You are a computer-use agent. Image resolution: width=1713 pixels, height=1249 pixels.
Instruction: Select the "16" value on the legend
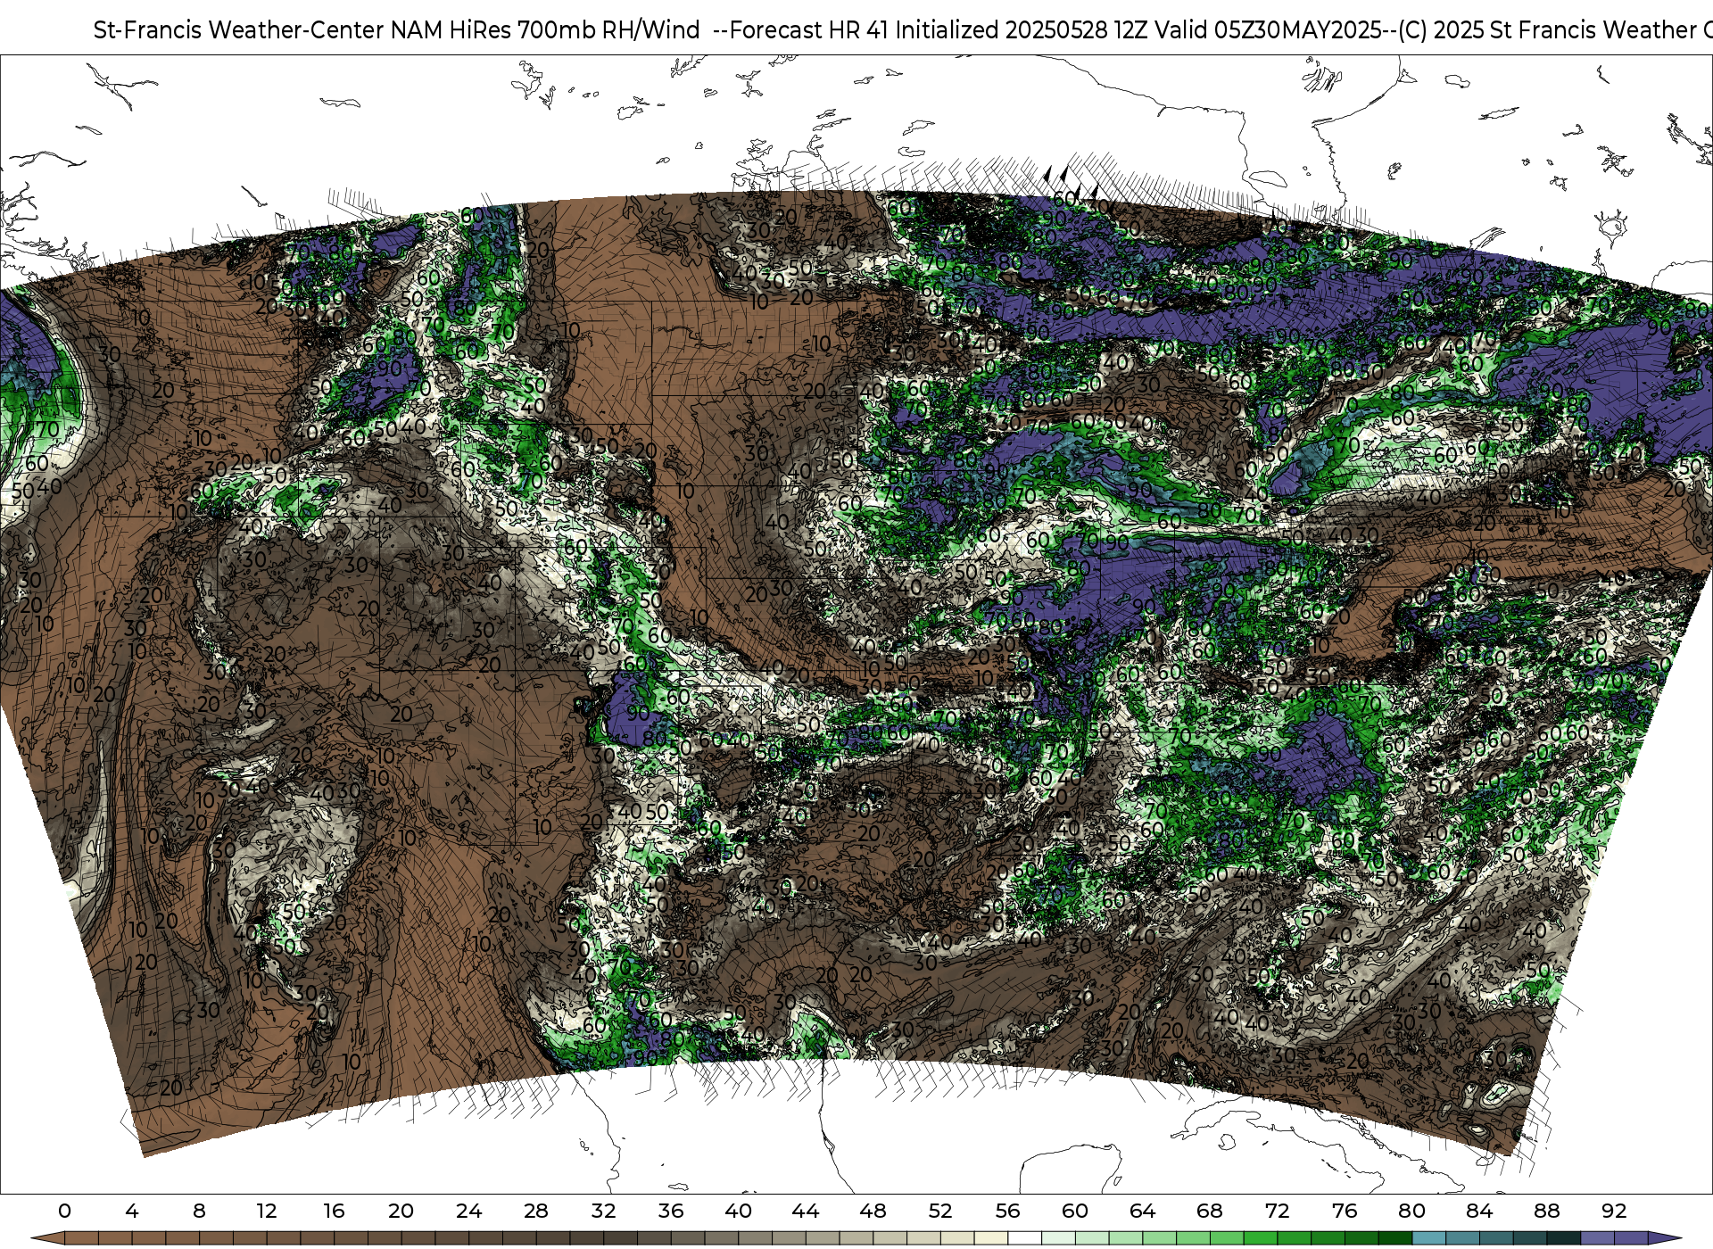pos(334,1211)
